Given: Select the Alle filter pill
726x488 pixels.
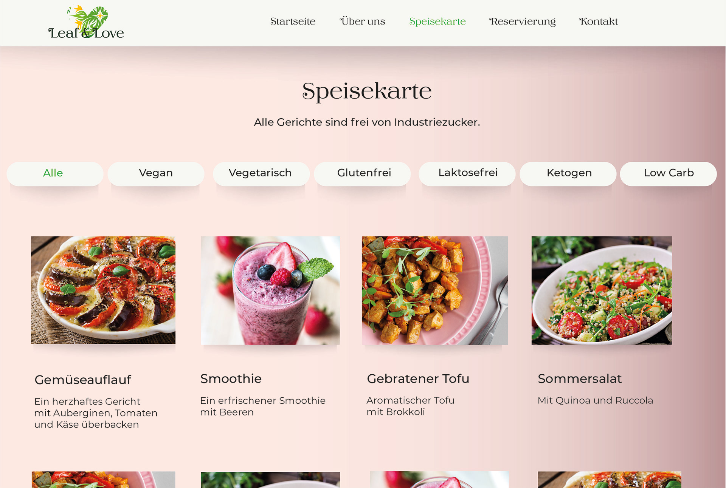Looking at the screenshot, I should (55, 174).
